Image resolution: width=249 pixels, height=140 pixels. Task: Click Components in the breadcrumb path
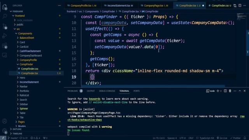(92, 11)
